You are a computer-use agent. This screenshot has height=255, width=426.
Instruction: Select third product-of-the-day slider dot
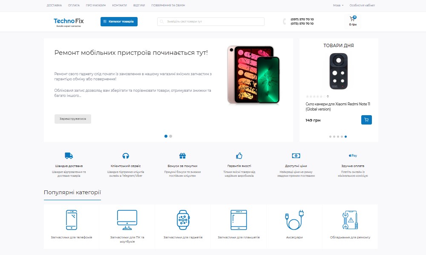[338, 136]
